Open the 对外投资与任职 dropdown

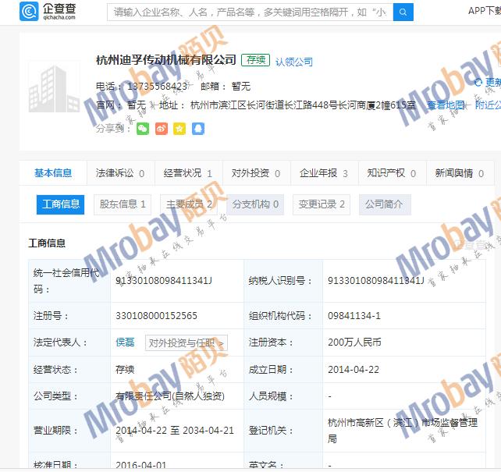point(187,342)
